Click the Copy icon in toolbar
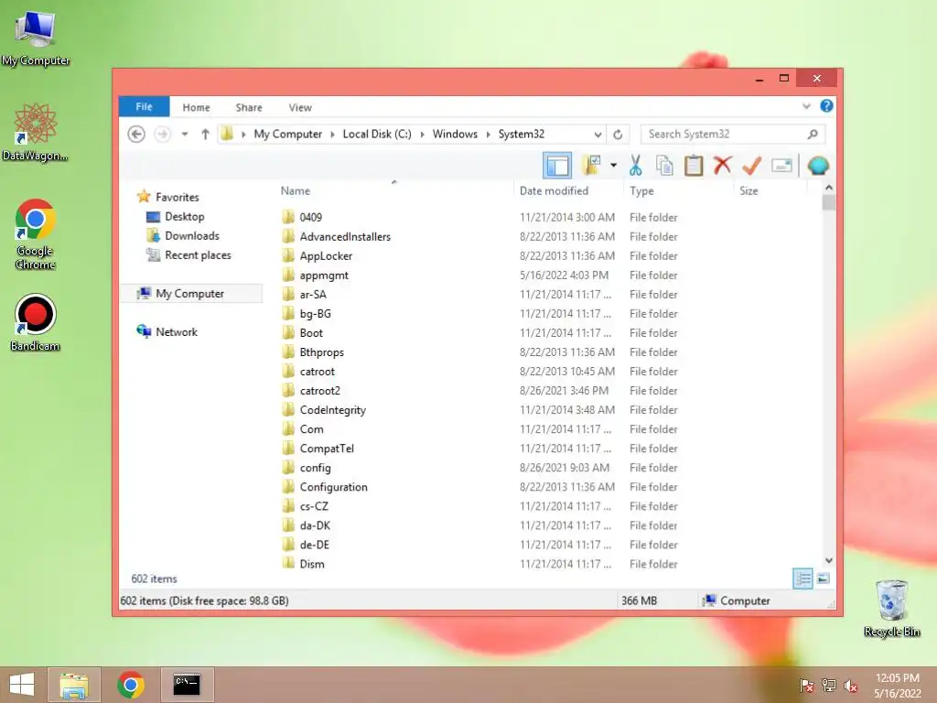This screenshot has width=937, height=703. click(x=664, y=166)
